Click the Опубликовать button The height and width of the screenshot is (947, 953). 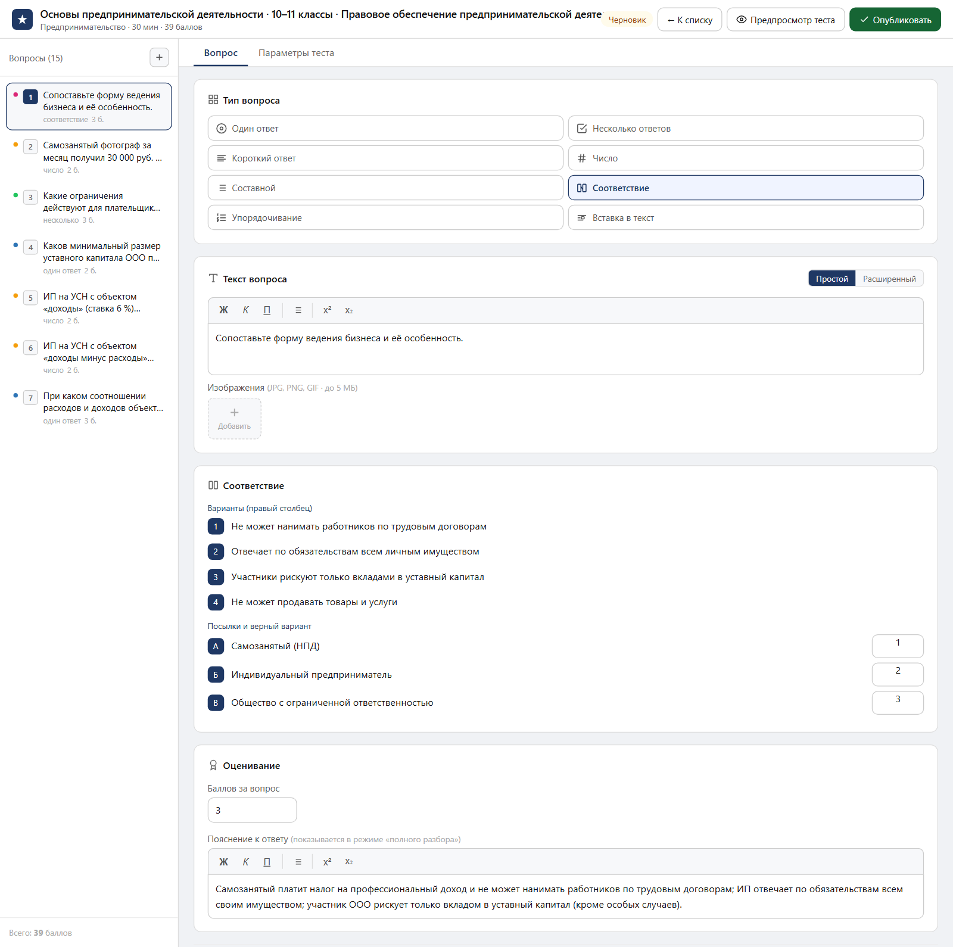point(895,20)
